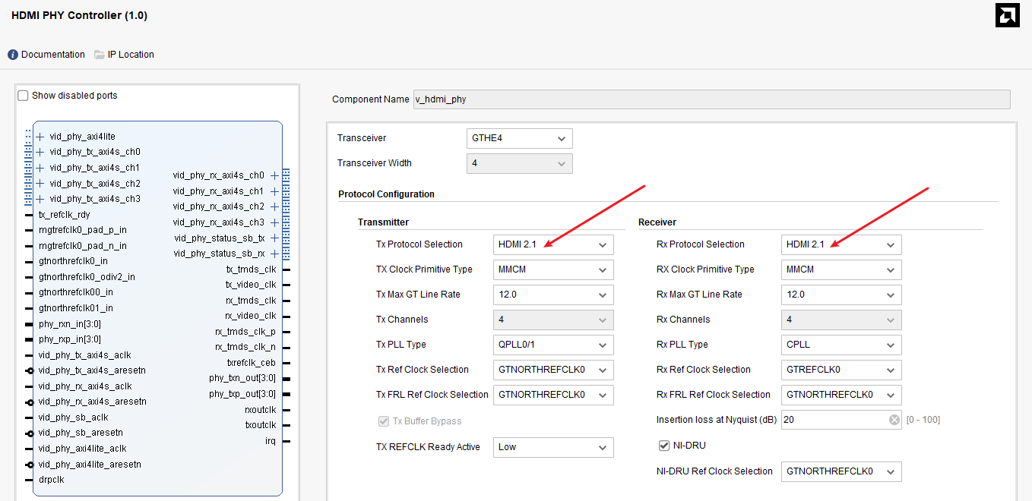Open the Rx Max GT Line Rate dropdown
Screen dimensions: 1032x501
pyautogui.click(x=841, y=295)
